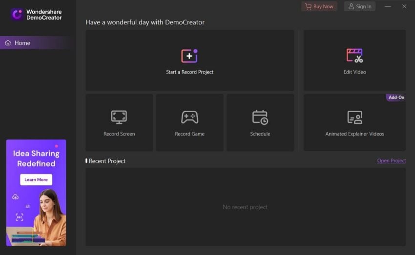Screen dimensions: 415x255
Task: Click Learn More in the promo banner
Action: (x=36, y=180)
